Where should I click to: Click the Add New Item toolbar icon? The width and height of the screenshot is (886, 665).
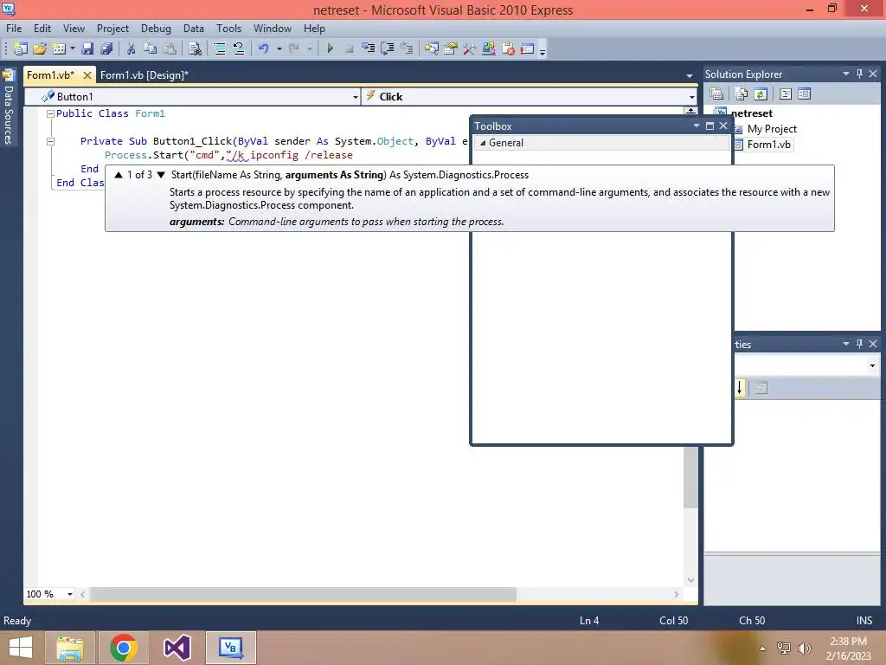click(x=59, y=48)
